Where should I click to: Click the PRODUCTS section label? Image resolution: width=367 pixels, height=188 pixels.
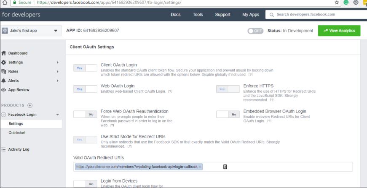[13, 105]
